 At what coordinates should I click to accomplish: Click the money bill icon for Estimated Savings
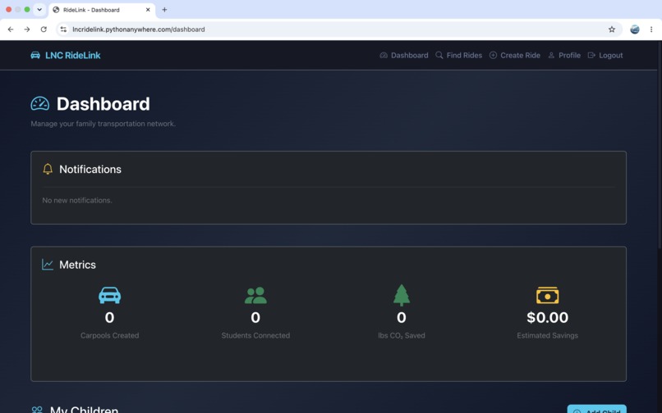click(548, 295)
